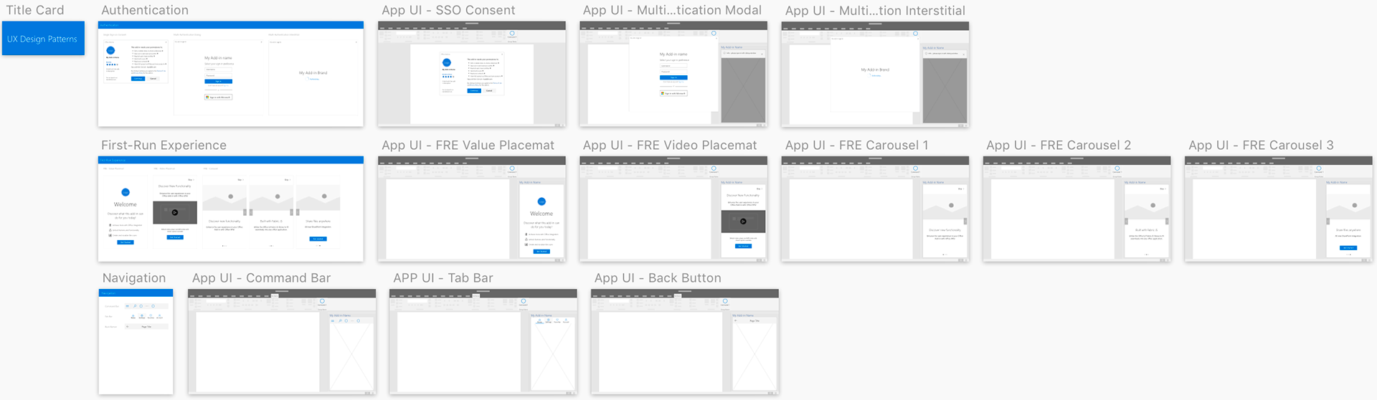Click the ribbon command icon in Tab Bar artboard
This screenshot has height=400, width=1377.
pos(524,302)
